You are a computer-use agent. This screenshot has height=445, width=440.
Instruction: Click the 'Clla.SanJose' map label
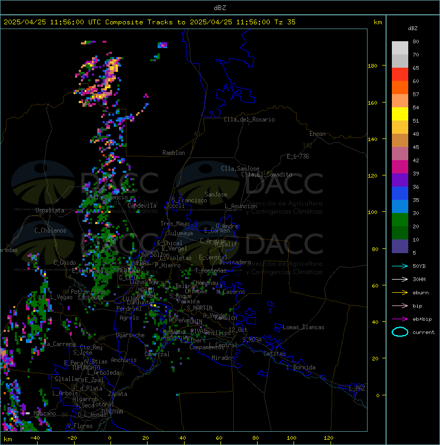240,169
